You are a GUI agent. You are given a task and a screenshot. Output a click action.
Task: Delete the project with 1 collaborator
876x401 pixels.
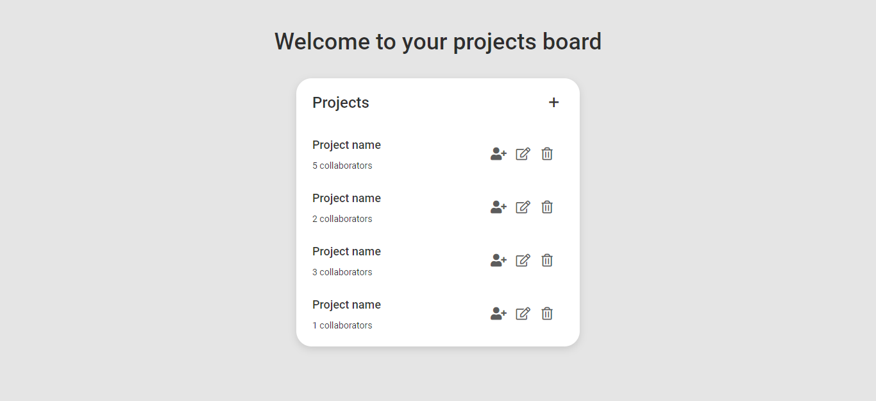point(546,314)
